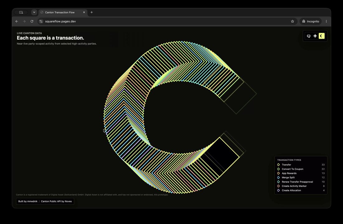Click the Convert To Coupon legend label
Image resolution: width=343 pixels, height=224 pixels.
293,169
